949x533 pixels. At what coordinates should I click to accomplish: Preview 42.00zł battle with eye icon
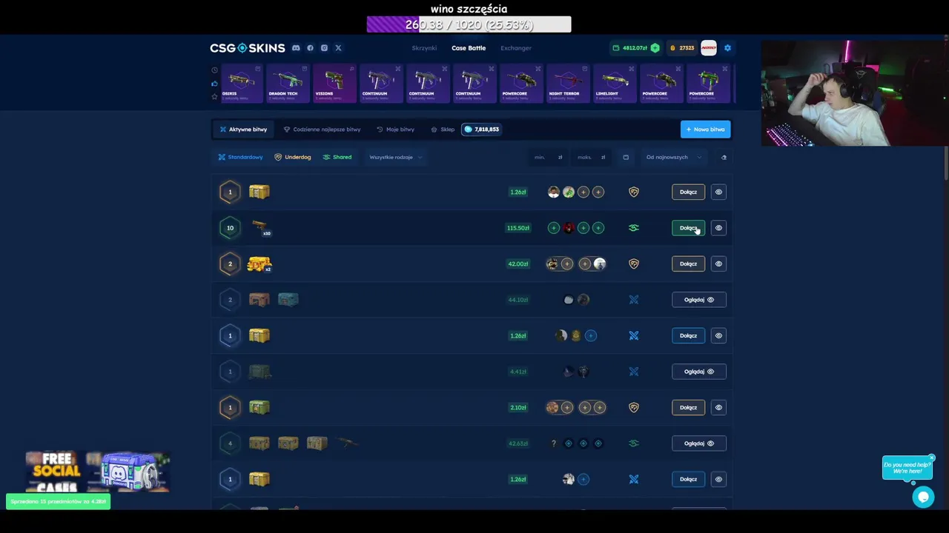coord(718,264)
